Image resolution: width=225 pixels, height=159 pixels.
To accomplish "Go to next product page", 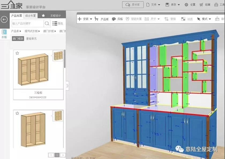I will pyautogui.click(x=63, y=155).
